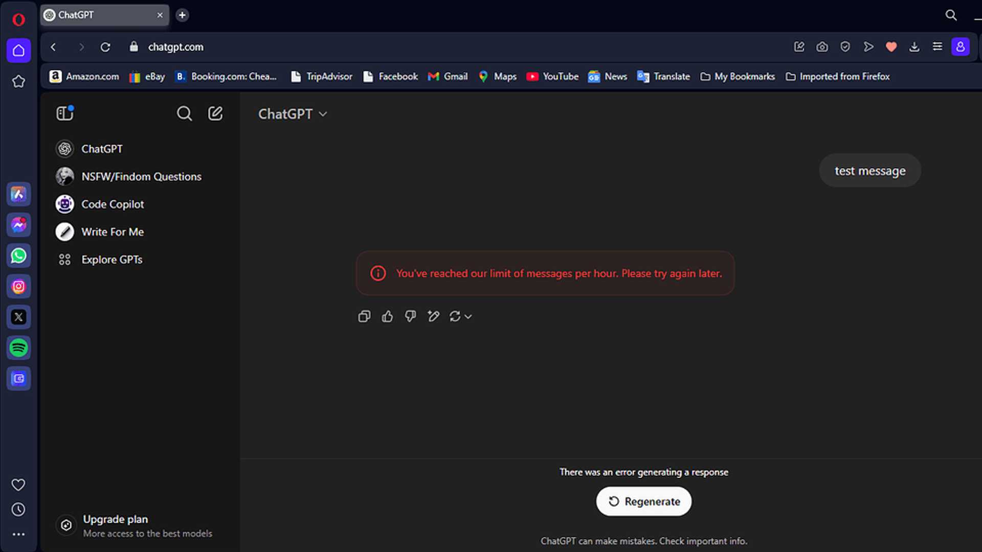
Task: Click the thumbs down icon
Action: coord(410,316)
